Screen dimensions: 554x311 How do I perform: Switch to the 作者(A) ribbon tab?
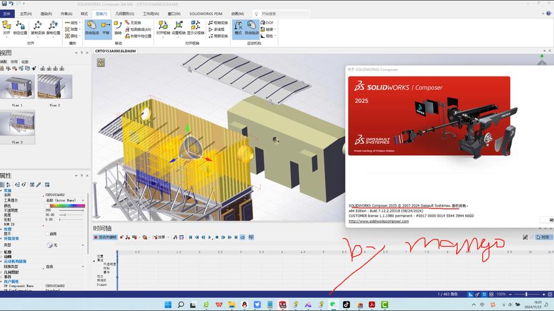point(67,14)
